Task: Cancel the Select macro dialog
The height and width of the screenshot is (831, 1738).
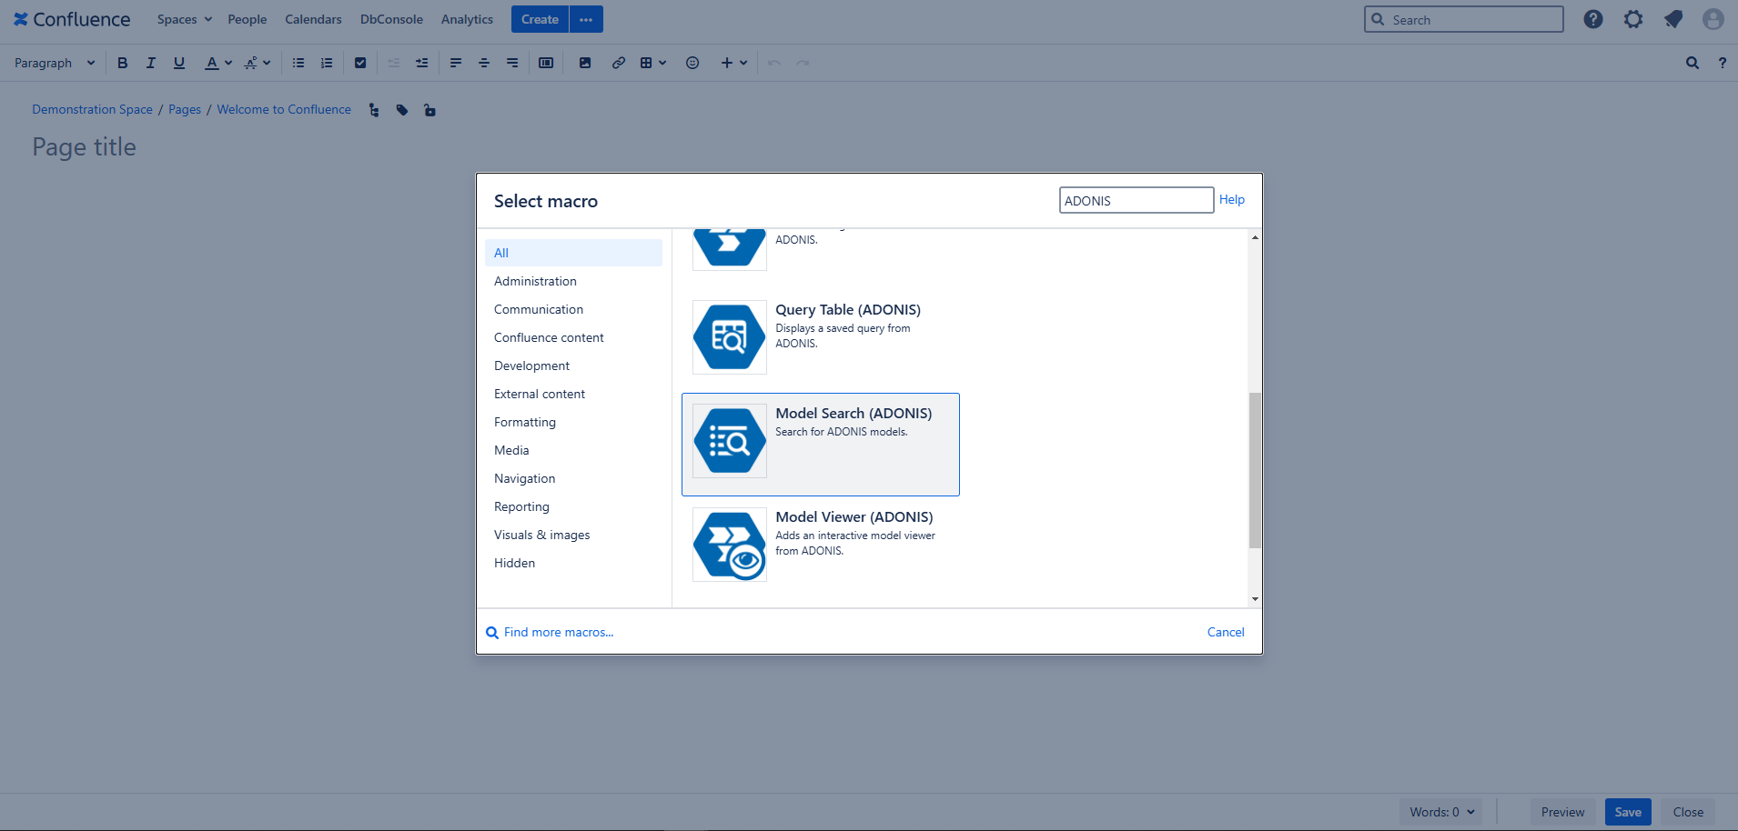Action: 1225,632
